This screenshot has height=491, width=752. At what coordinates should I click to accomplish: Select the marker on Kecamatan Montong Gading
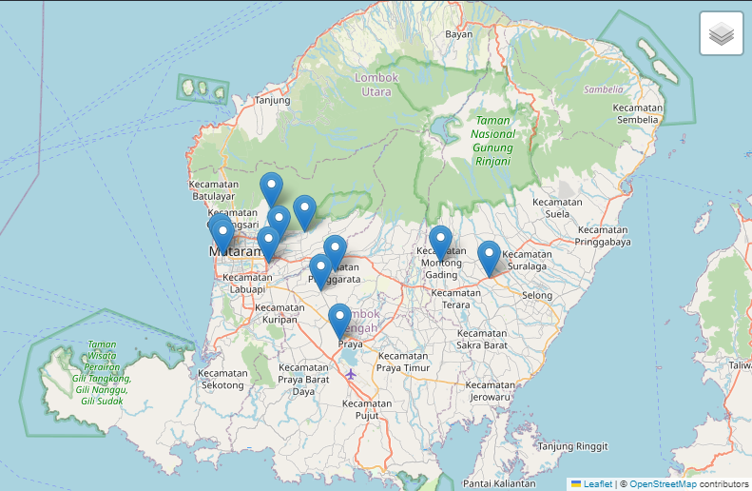click(x=440, y=244)
